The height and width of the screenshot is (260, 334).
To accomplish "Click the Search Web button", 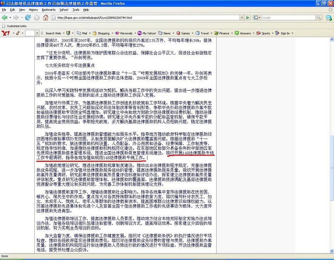I will 53,33.
